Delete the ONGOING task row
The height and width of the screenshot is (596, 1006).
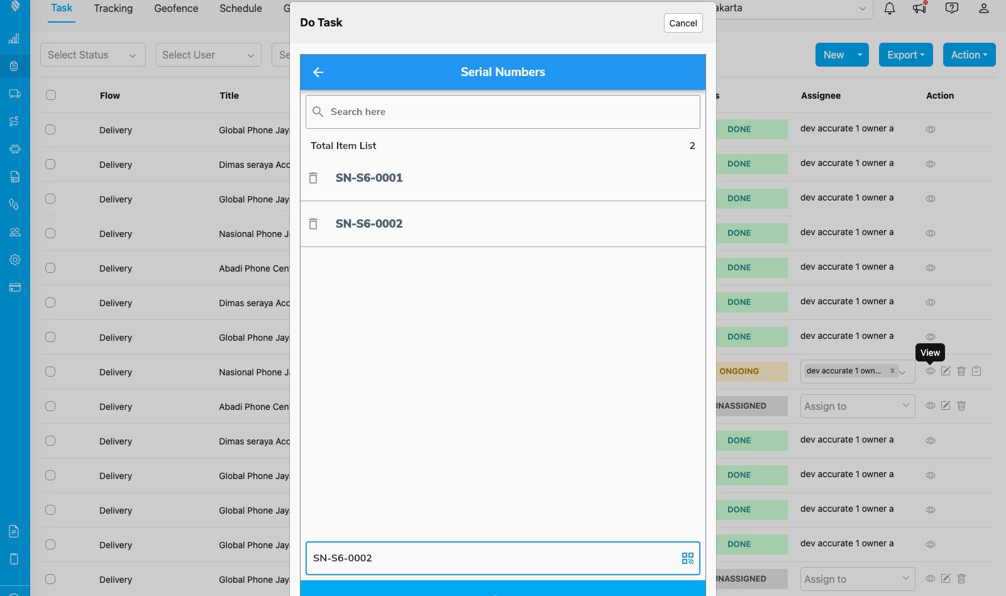(x=961, y=371)
